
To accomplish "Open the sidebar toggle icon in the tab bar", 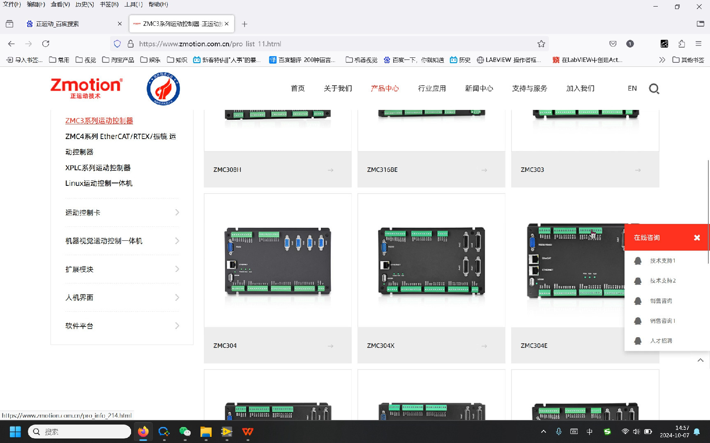I will pos(701,24).
